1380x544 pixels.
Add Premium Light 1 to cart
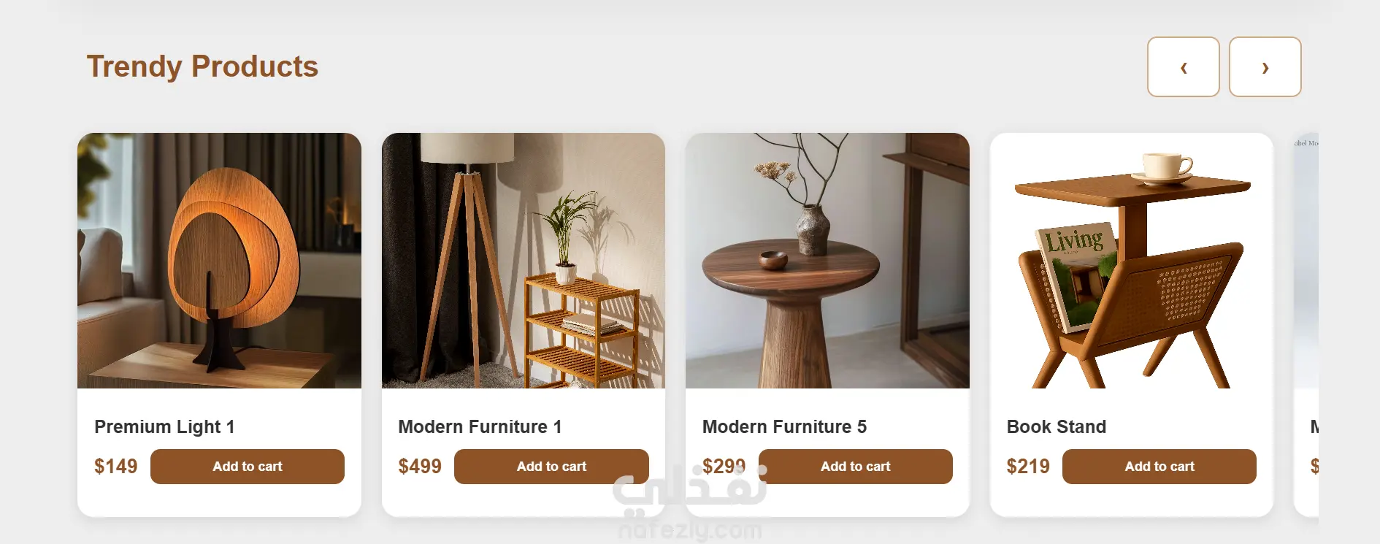point(247,467)
